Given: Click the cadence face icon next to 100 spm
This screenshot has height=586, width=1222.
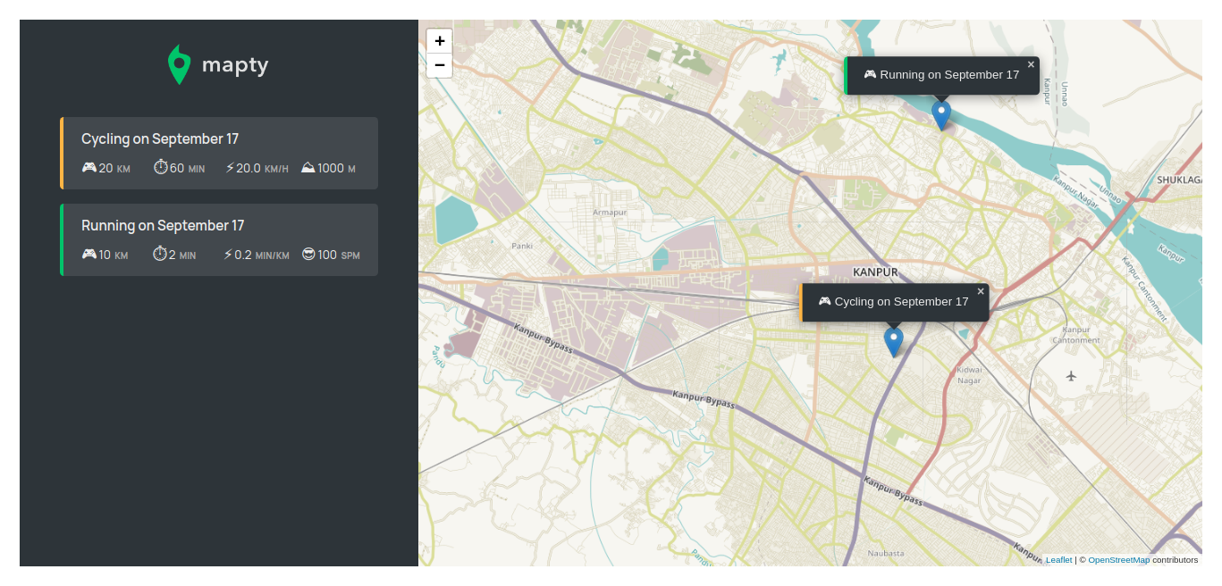Looking at the screenshot, I should pyautogui.click(x=308, y=255).
